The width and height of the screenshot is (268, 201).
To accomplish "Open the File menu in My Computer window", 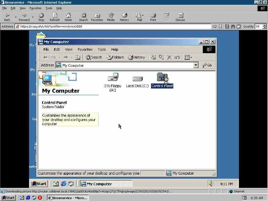I will point(46,49).
